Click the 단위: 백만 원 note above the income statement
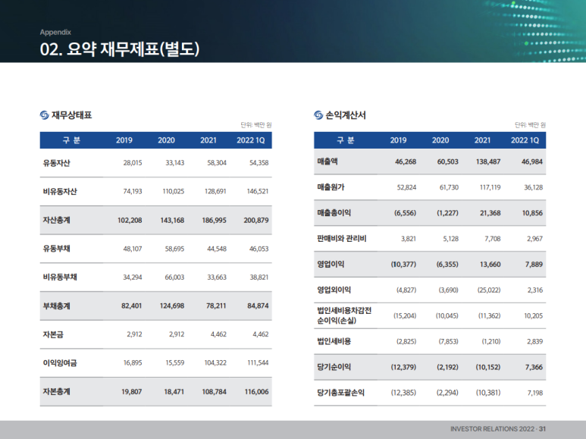The image size is (586, 439). pos(531,125)
